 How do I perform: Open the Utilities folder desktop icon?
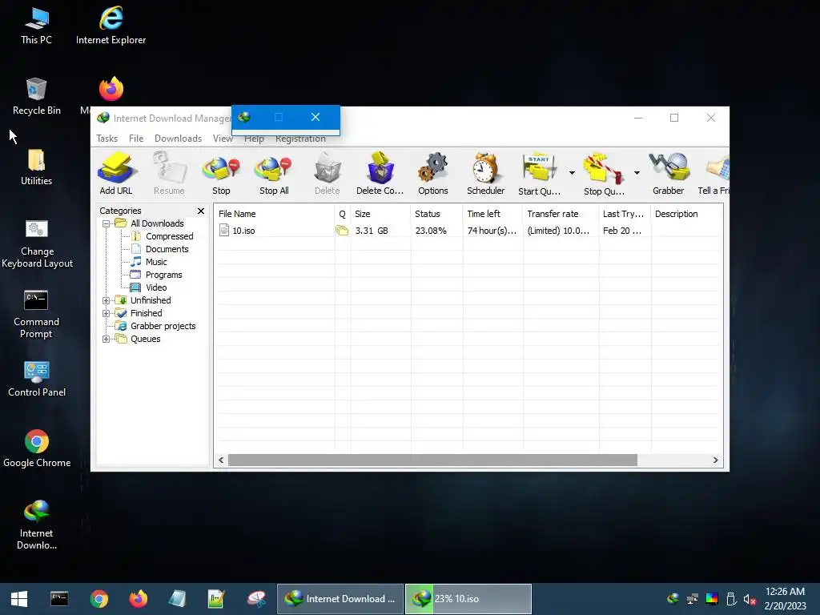click(37, 167)
